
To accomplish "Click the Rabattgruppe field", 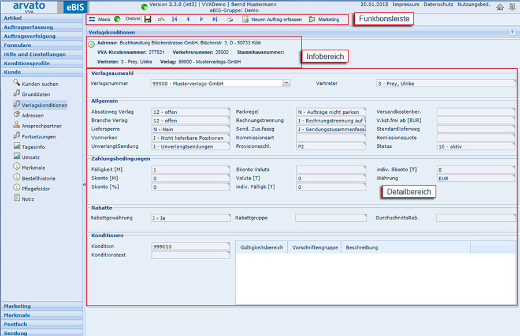I will click(331, 218).
